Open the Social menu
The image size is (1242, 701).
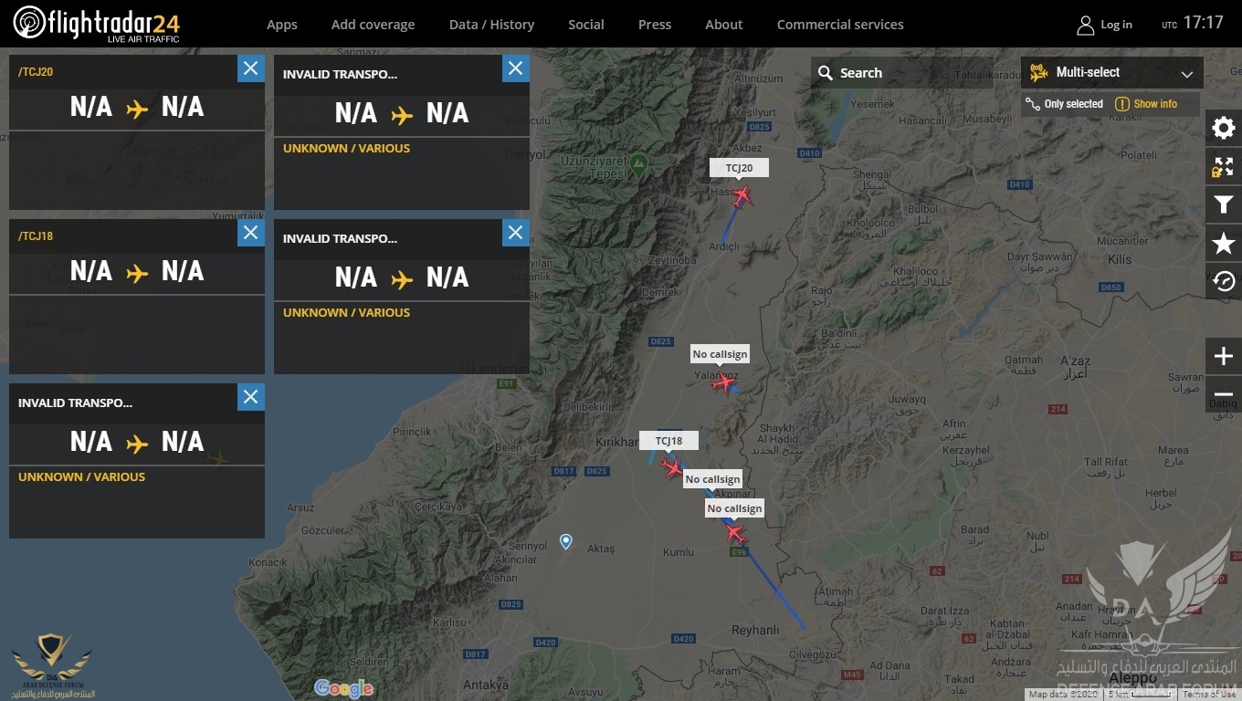click(586, 25)
